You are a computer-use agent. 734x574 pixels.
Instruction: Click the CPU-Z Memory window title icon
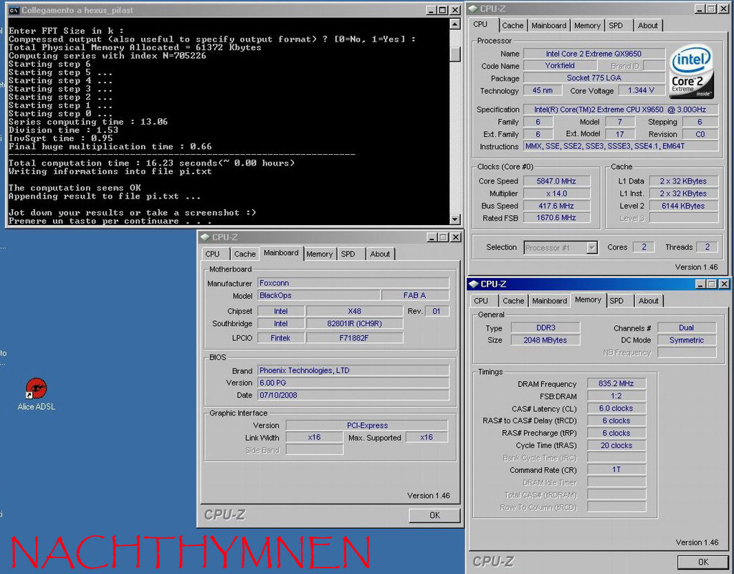coord(474,284)
